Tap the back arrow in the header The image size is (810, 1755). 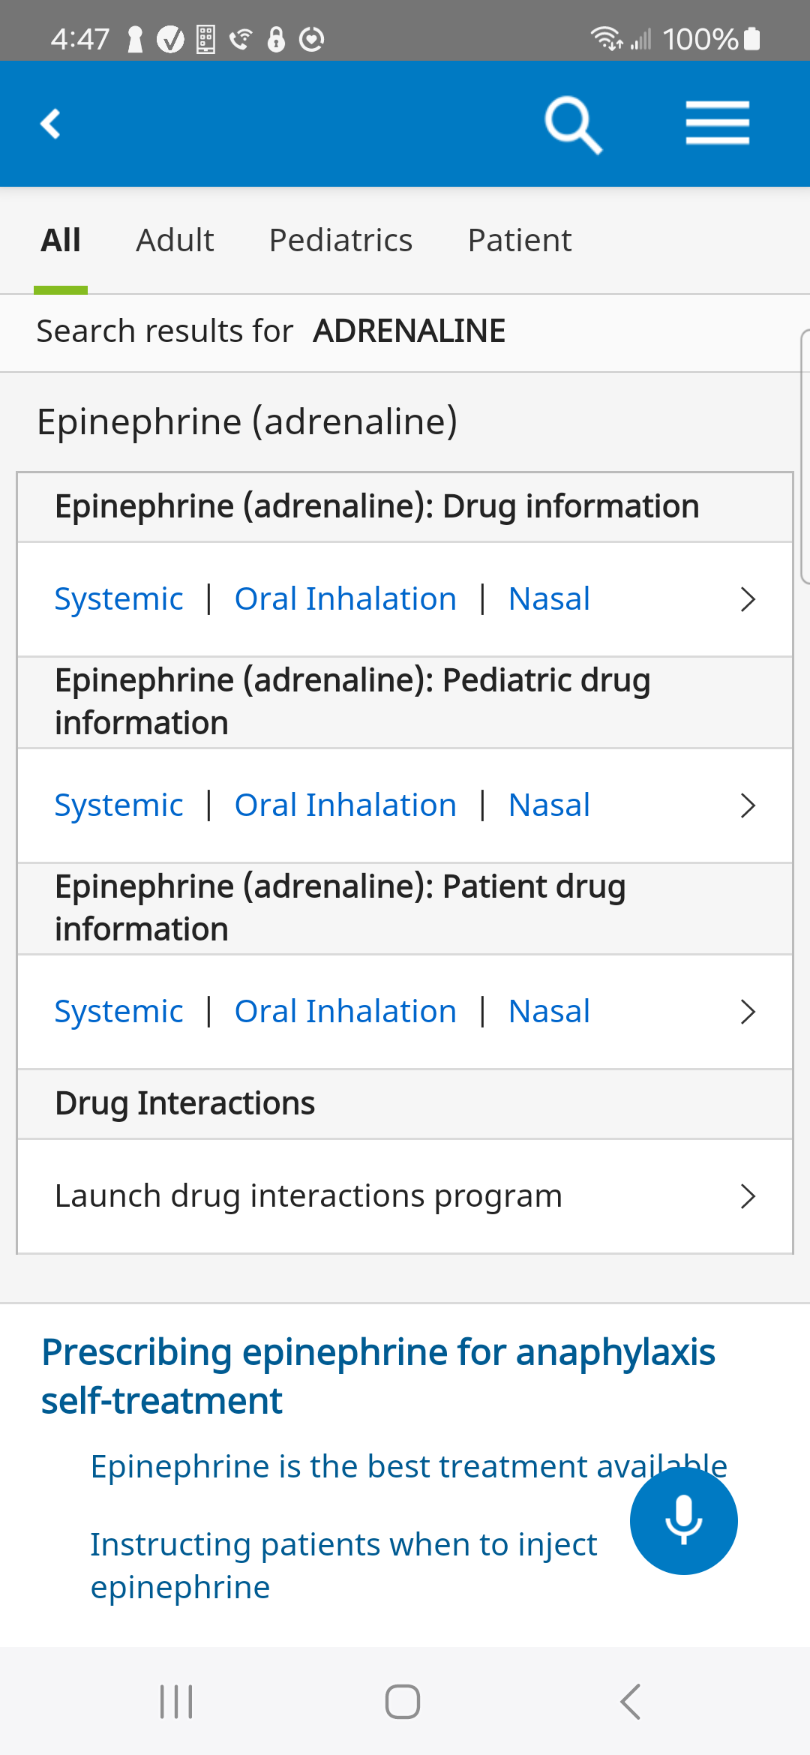51,124
